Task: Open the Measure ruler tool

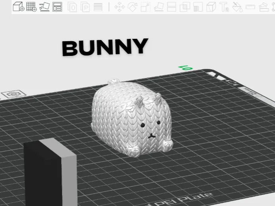Action: click(250, 7)
